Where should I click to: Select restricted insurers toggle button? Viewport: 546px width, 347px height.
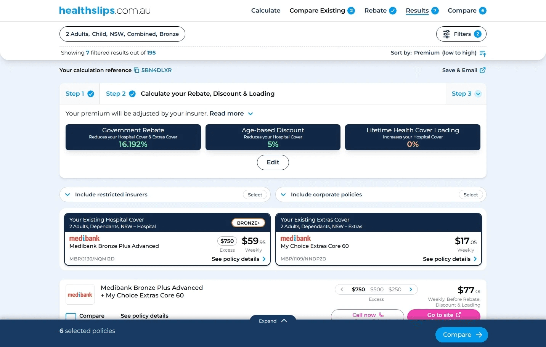click(x=255, y=194)
